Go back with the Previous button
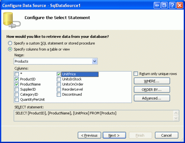The height and width of the screenshot is (143, 185). [x=89, y=135]
